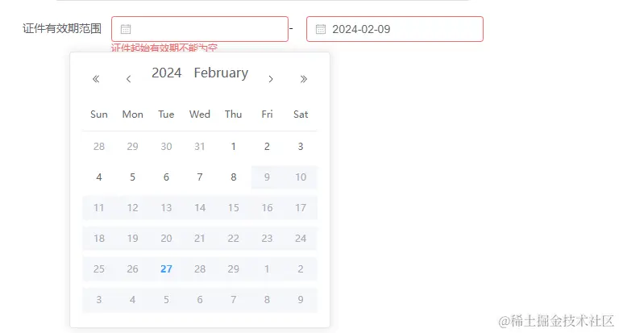The height and width of the screenshot is (333, 619).
Task: Pick February 6 in the calendar
Action: pos(166,177)
